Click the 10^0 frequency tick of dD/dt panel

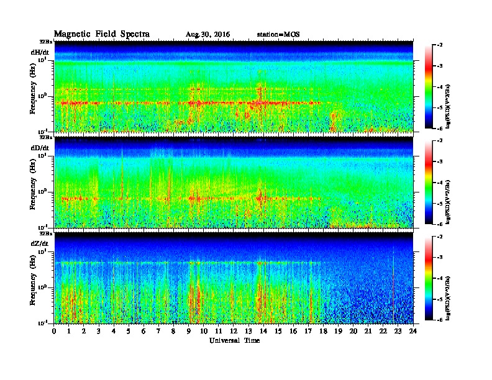[x=42, y=191]
